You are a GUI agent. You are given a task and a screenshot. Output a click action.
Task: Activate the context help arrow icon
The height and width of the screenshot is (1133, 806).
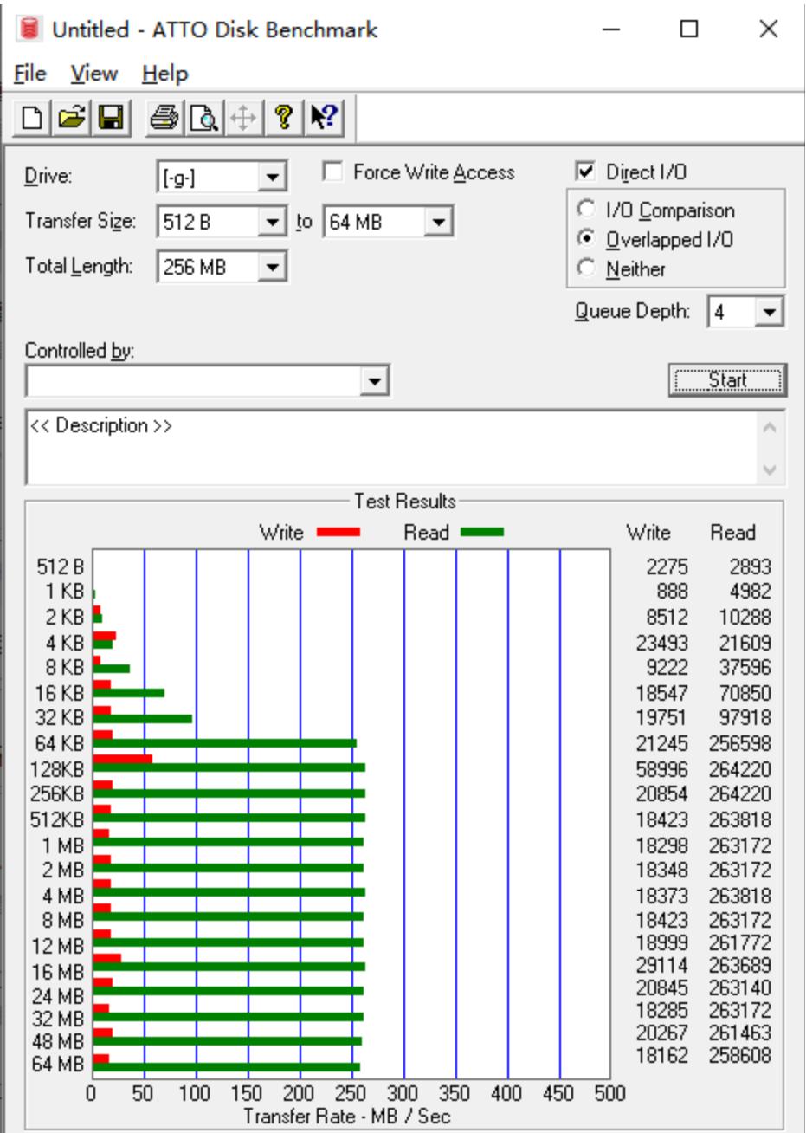(x=324, y=118)
